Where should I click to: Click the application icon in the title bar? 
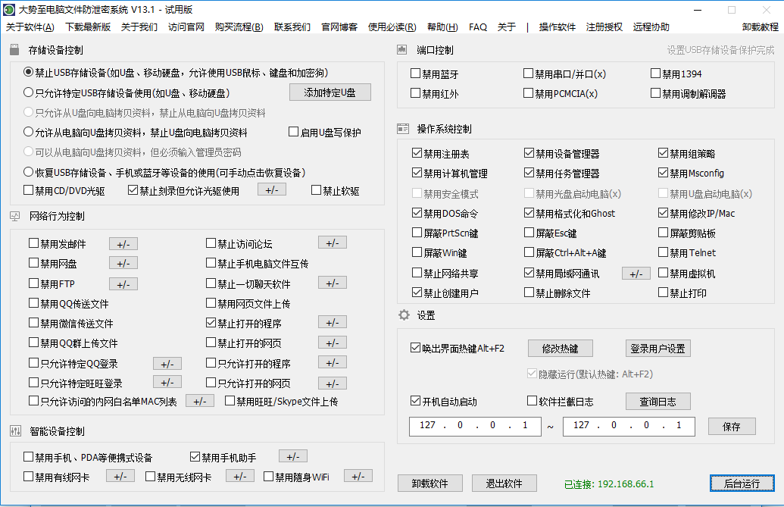click(x=9, y=10)
